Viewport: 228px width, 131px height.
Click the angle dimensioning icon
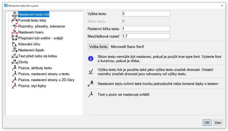pyautogui.click(x=15, y=44)
